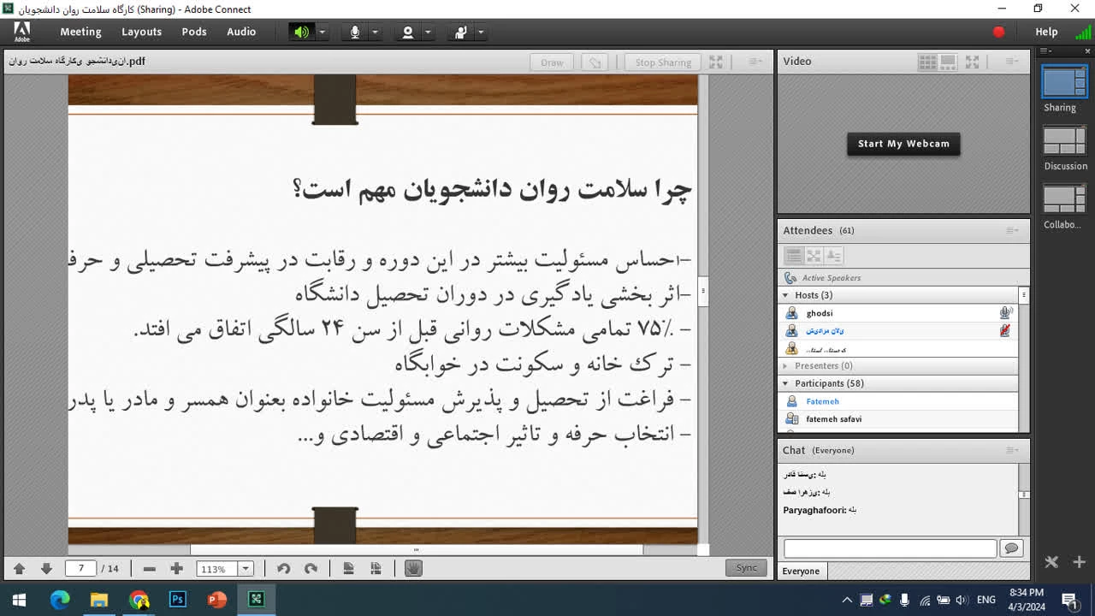Collapse the Hosts (3) group
Viewport: 1095px width, 616px height.
click(x=786, y=295)
